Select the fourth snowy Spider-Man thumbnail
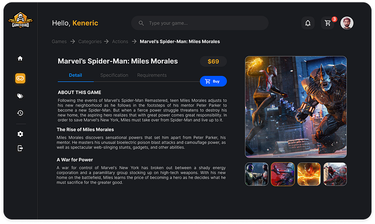Viewport: 375px width, 224px height. pos(335,174)
